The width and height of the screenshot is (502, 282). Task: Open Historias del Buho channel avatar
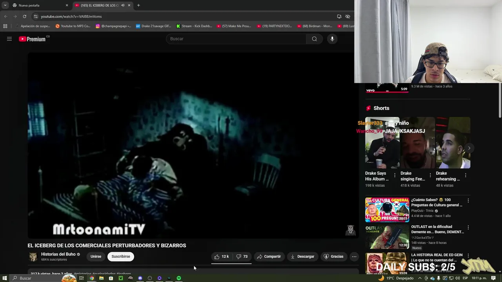click(33, 257)
